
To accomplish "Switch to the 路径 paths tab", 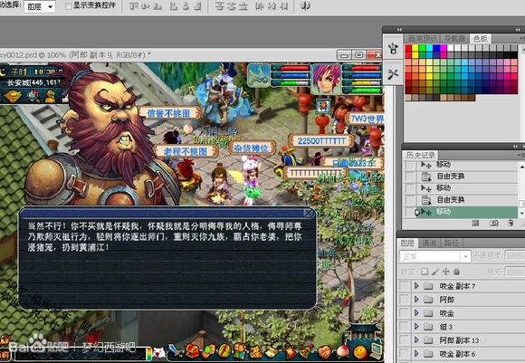I will 451,243.
